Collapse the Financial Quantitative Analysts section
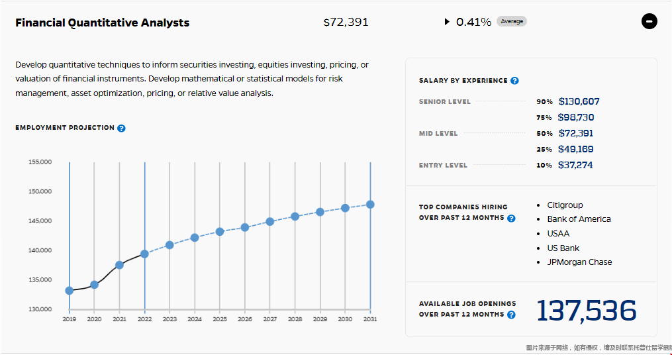 (649, 22)
